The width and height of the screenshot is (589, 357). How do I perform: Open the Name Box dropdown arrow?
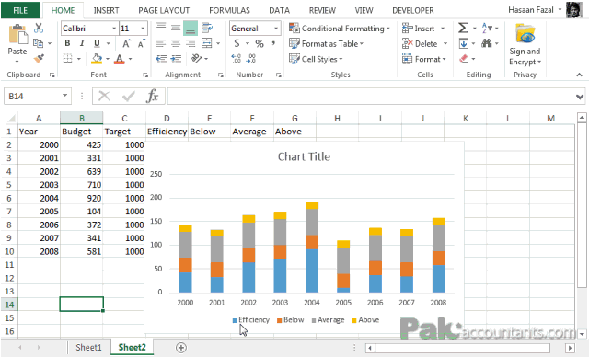pos(64,96)
